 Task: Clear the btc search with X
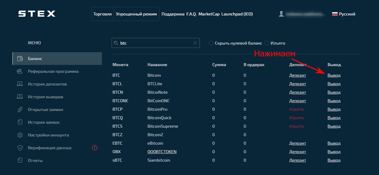[x=195, y=43]
